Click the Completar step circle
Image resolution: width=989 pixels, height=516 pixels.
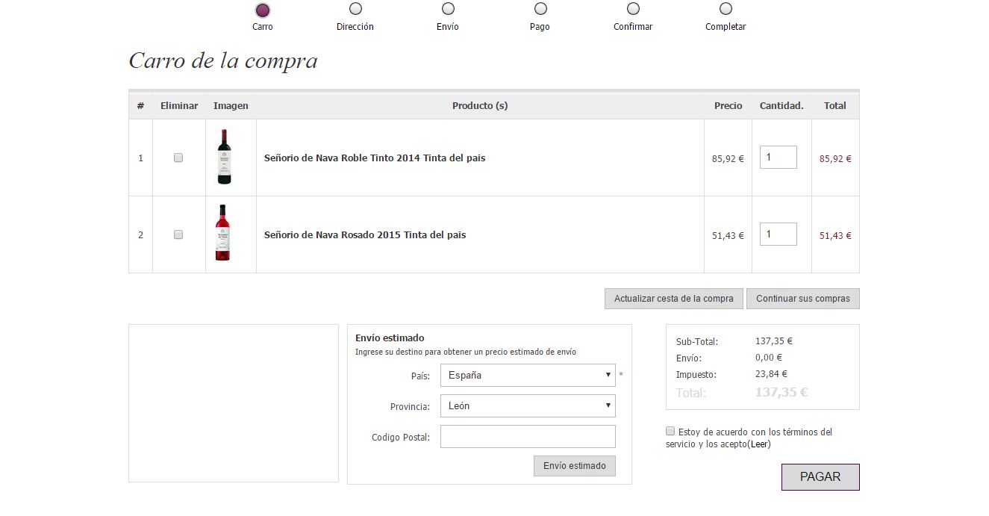coord(726,8)
